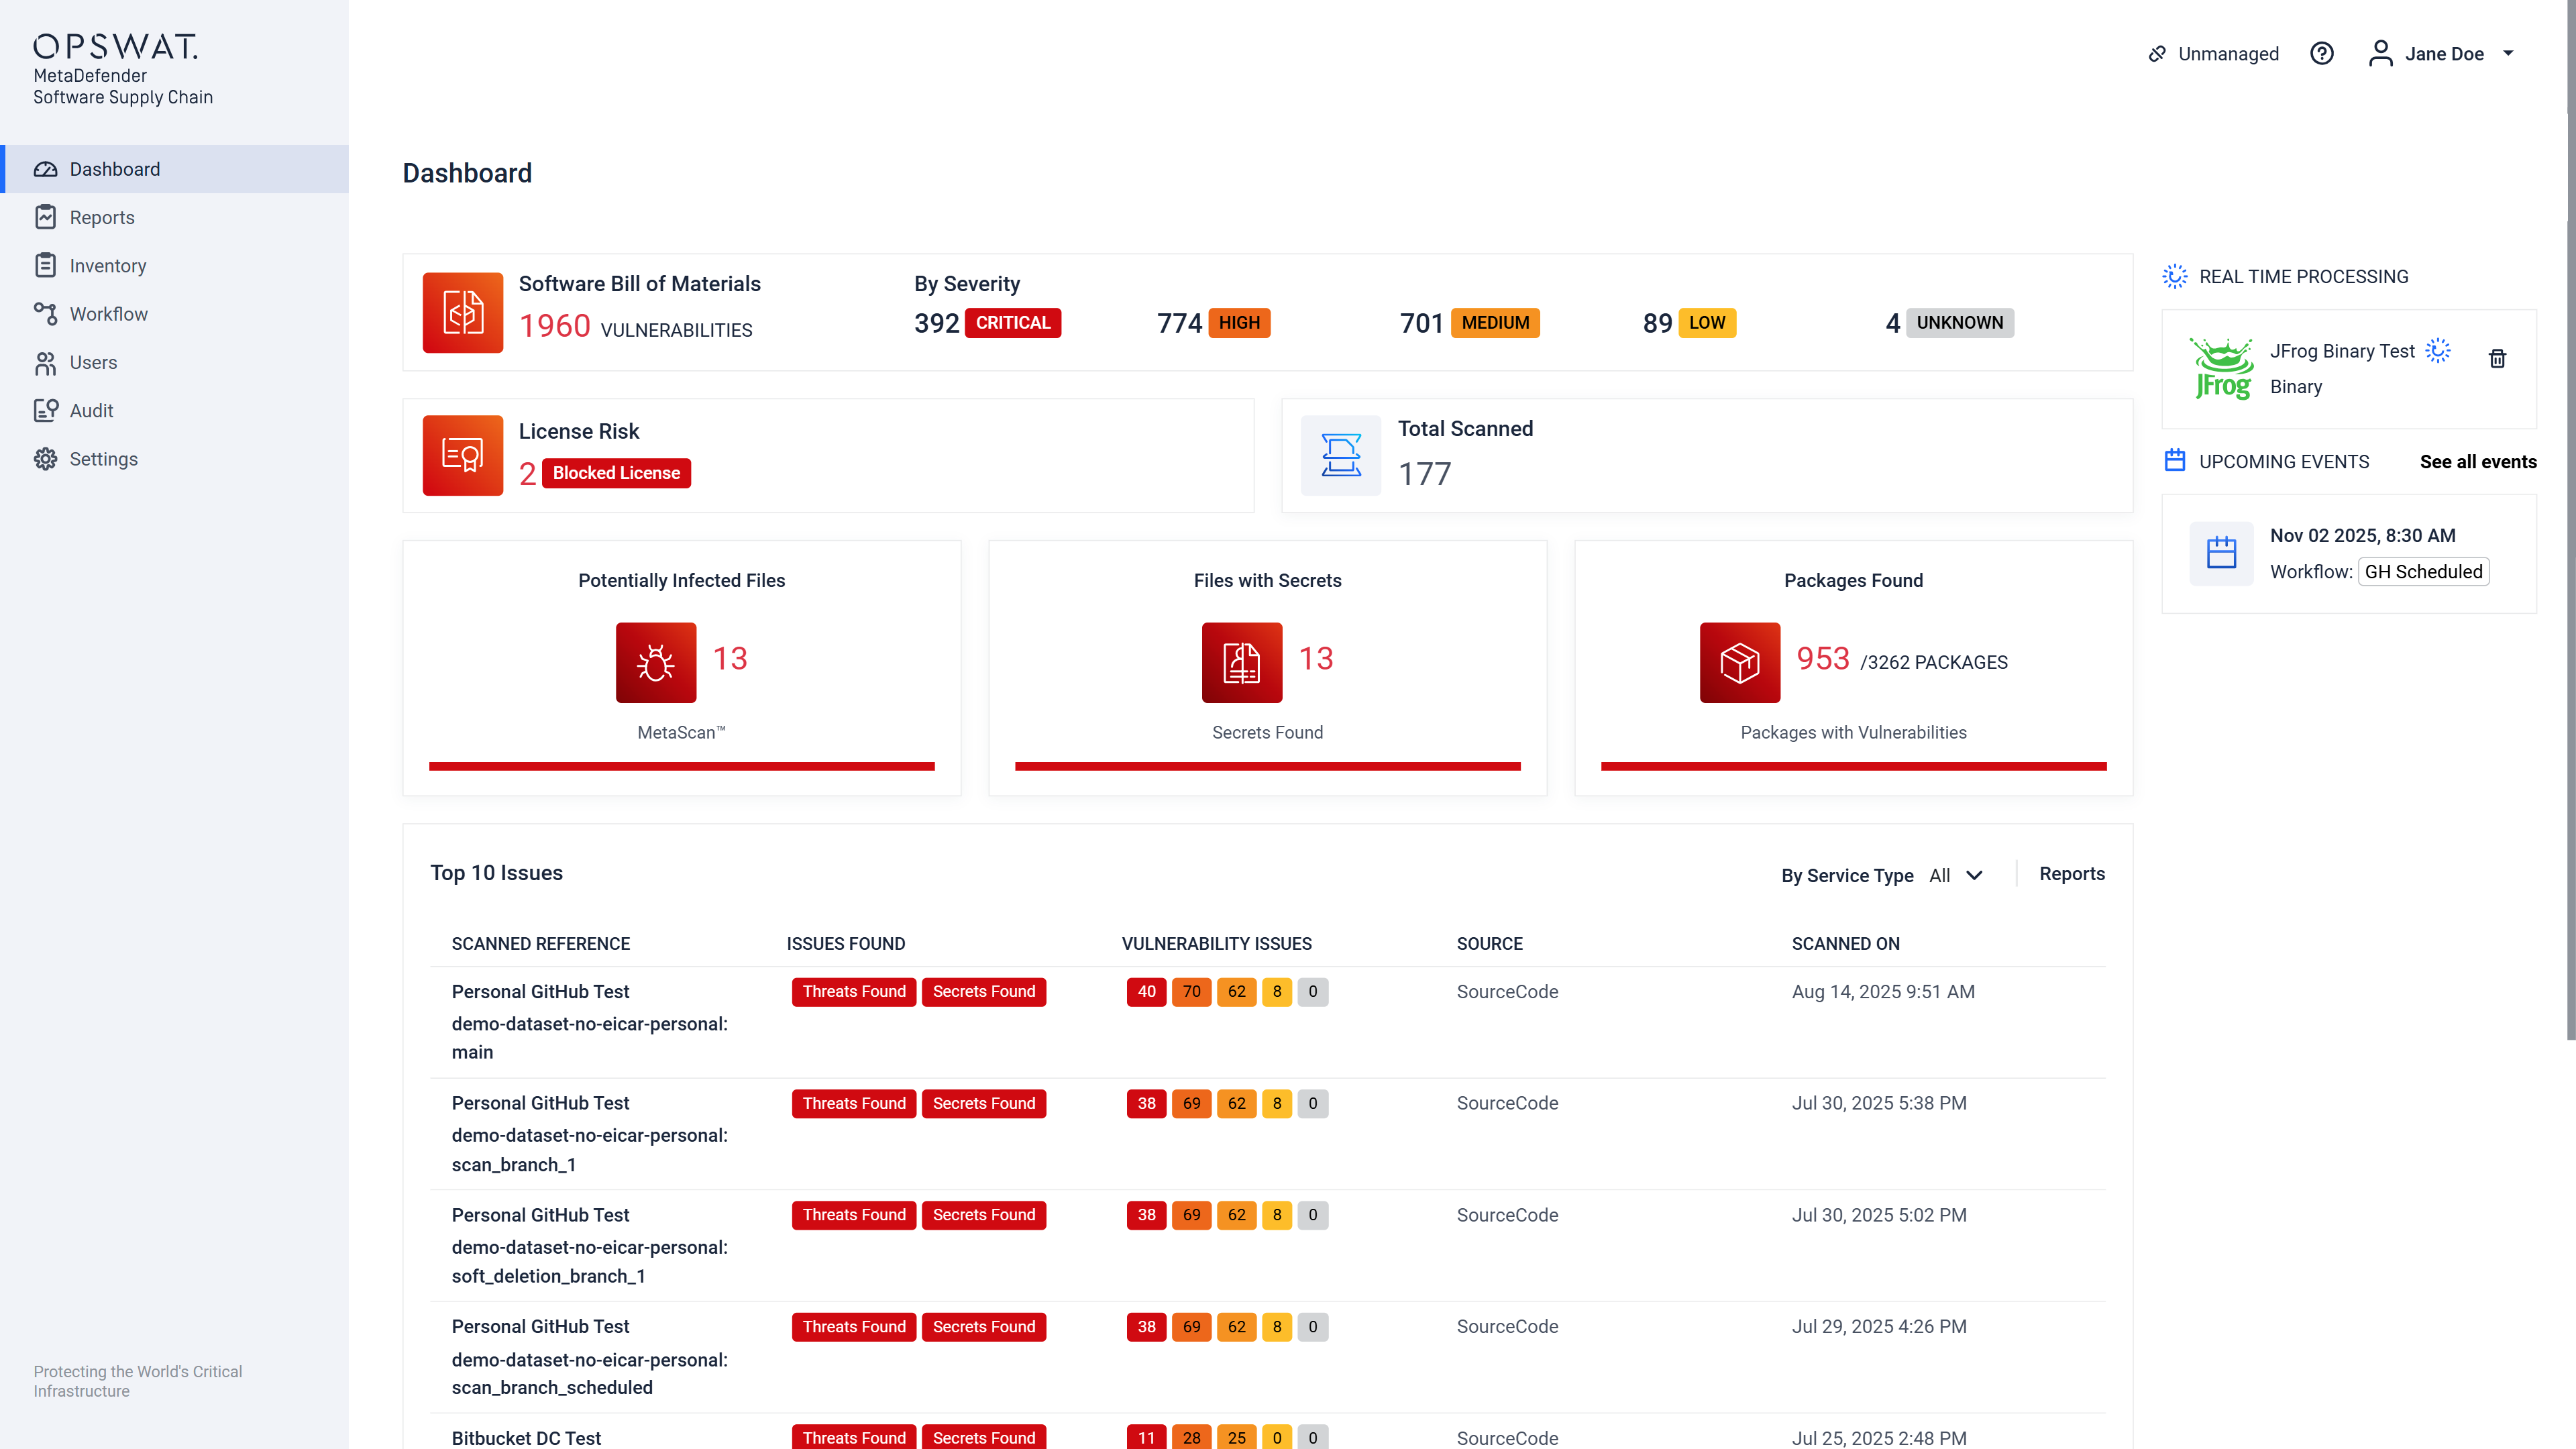Click red progress bar under Secrets Found
The height and width of the screenshot is (1449, 2576).
click(1268, 766)
